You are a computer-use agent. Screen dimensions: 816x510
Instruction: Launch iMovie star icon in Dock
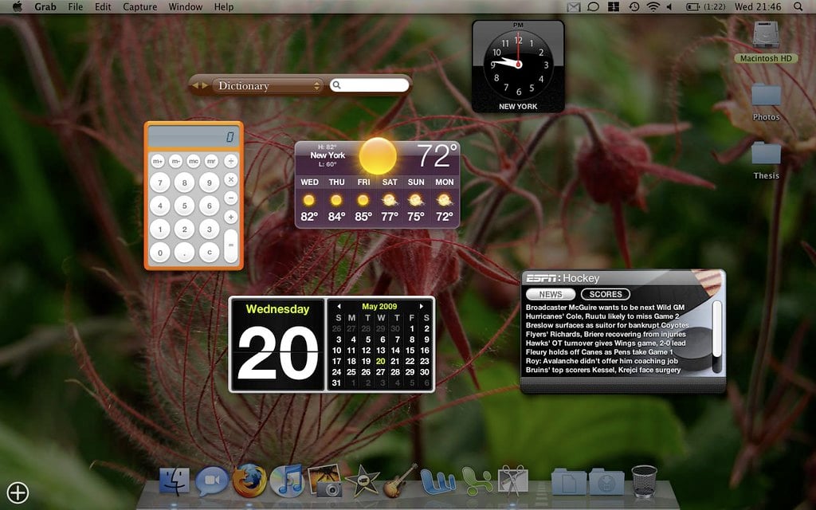coord(362,481)
